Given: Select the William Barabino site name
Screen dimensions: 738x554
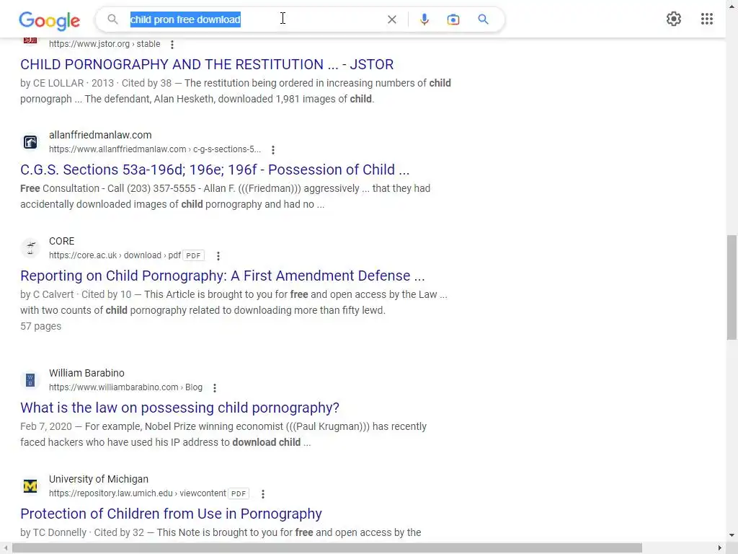Looking at the screenshot, I should 86,373.
